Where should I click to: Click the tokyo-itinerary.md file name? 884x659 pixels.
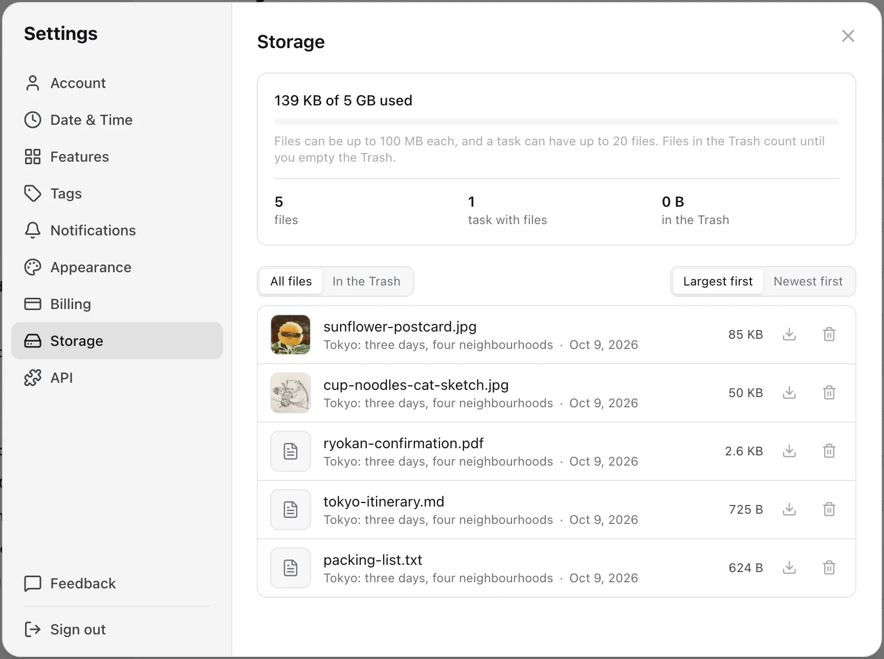(x=384, y=501)
